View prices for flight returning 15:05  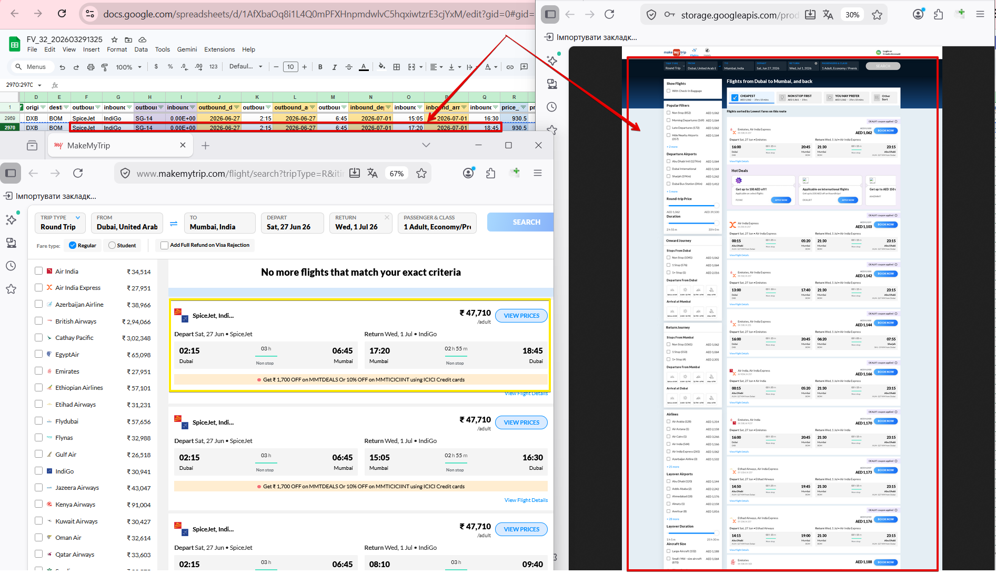(521, 422)
